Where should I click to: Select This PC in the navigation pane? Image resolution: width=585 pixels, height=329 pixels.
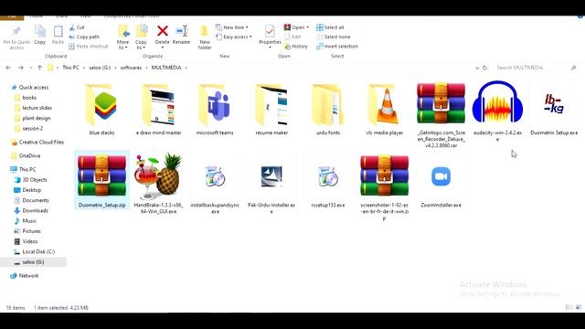[x=23, y=169]
